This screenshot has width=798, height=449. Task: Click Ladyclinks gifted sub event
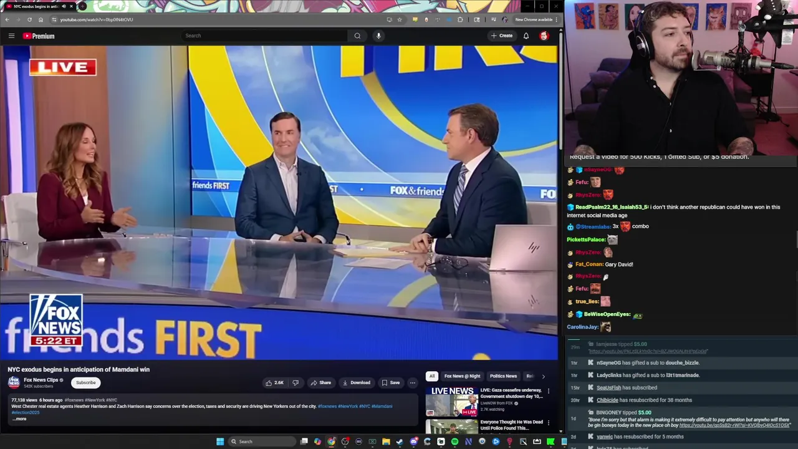648,375
